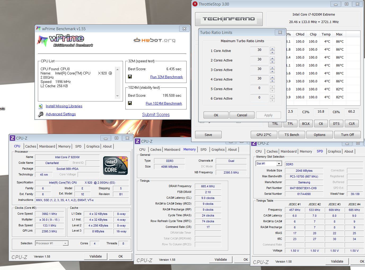Expand the Slot #1 memory slot dropdown
Viewport: 365px width, 270px height.
pos(279,163)
